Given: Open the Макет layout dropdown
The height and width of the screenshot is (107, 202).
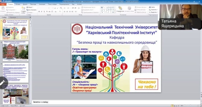Looking at the screenshot, I should 30,7.
